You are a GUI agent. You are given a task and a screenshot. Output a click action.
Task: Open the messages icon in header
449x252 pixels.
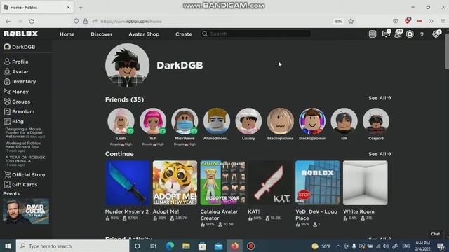point(386,34)
